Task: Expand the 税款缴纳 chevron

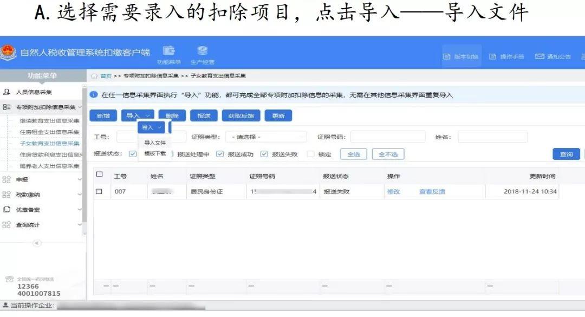Action: click(80, 195)
